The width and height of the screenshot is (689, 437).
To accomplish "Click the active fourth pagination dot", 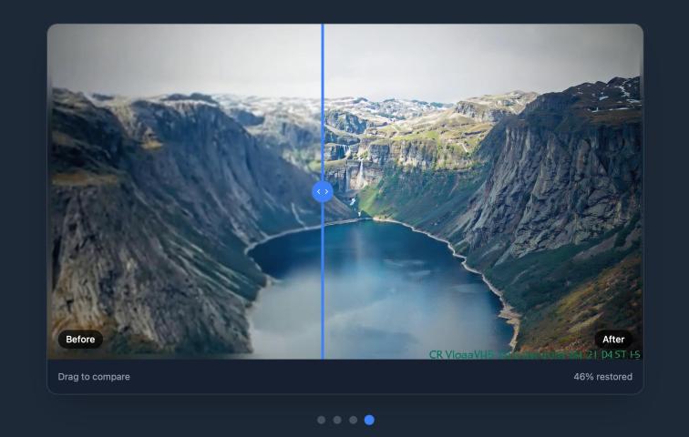I will tap(369, 420).
